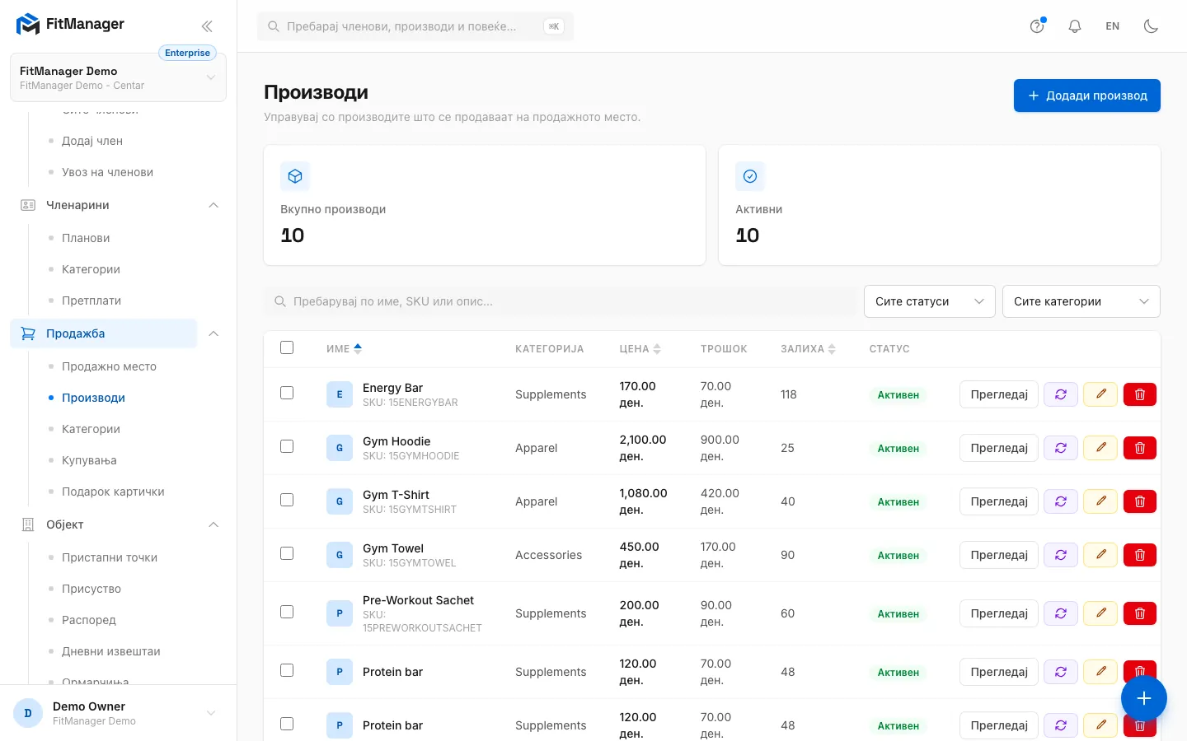Collapse the sidebar with double-chevron icon
Viewport: 1187px width, 741px height.
tap(207, 26)
